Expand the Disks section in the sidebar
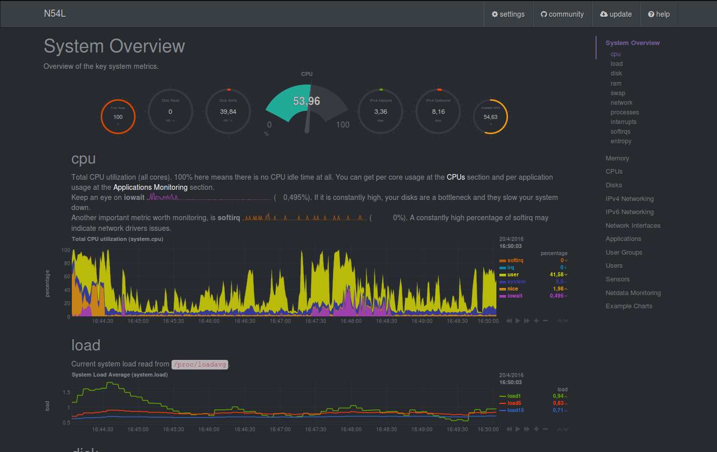This screenshot has width=717, height=452. 613,185
